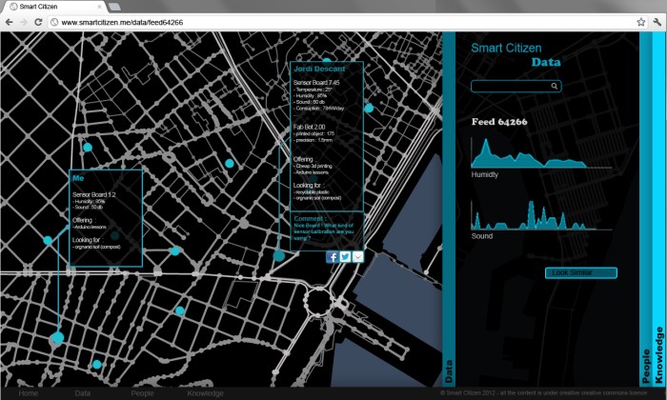Reload the page

pyautogui.click(x=40, y=21)
